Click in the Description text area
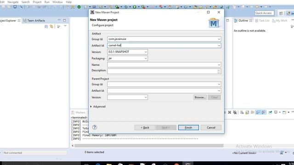The width and height of the screenshot is (294, 165). [162, 71]
